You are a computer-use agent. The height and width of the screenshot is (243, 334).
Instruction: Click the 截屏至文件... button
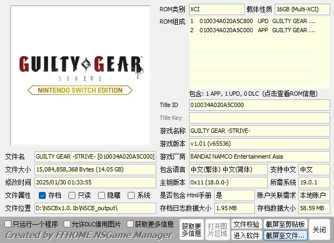pos(285,235)
